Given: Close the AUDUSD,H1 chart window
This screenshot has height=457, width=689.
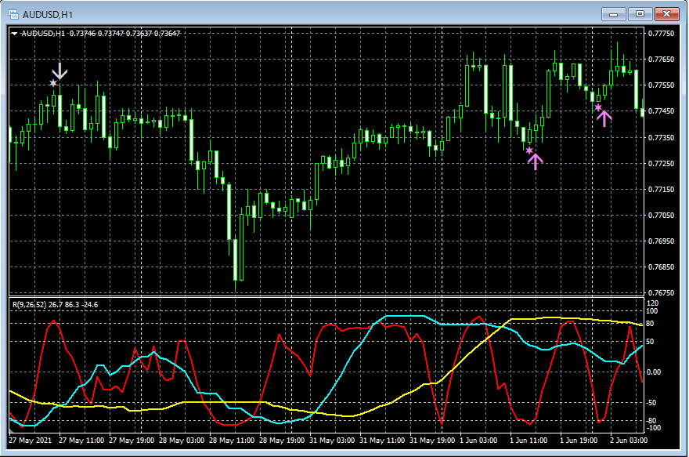Looking at the screenshot, I should pyautogui.click(x=667, y=13).
